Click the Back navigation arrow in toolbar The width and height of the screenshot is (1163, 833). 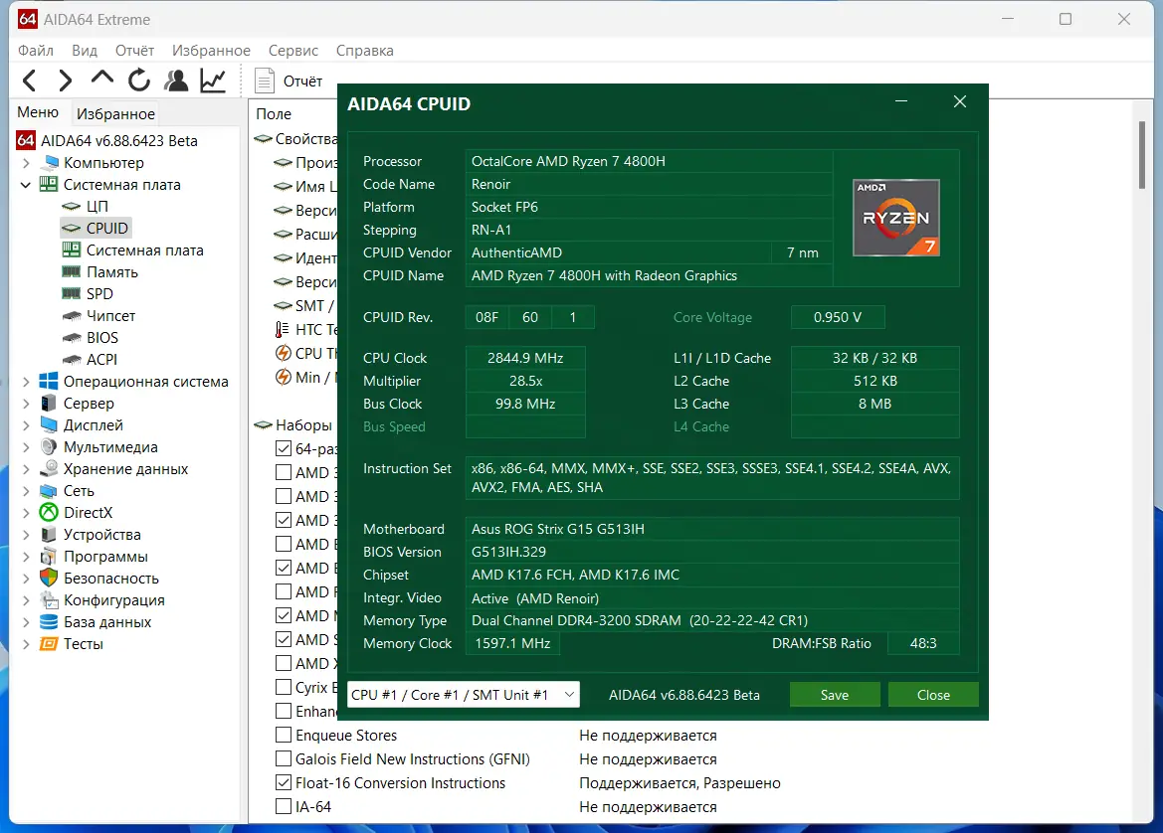click(x=29, y=81)
